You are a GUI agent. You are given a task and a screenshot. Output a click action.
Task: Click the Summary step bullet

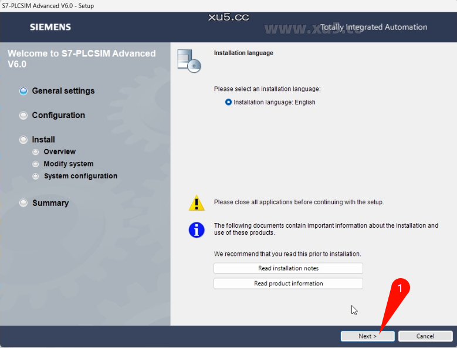23,203
